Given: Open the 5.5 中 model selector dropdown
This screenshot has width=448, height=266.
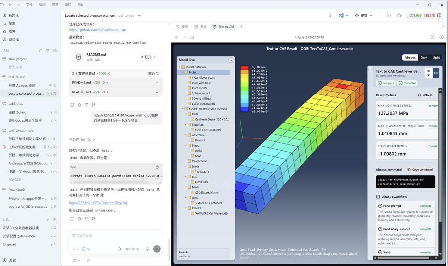Looking at the screenshot, I should tap(132, 249).
